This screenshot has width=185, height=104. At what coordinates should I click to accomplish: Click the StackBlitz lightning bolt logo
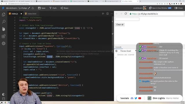click(x=3, y=8)
